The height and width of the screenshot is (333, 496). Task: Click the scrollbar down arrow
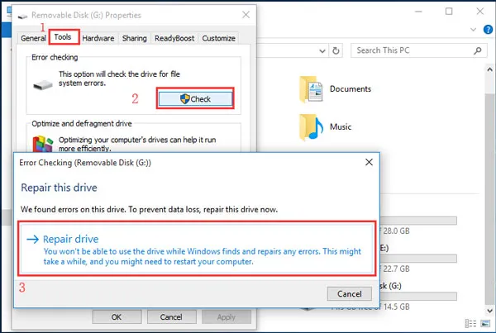[490, 311]
